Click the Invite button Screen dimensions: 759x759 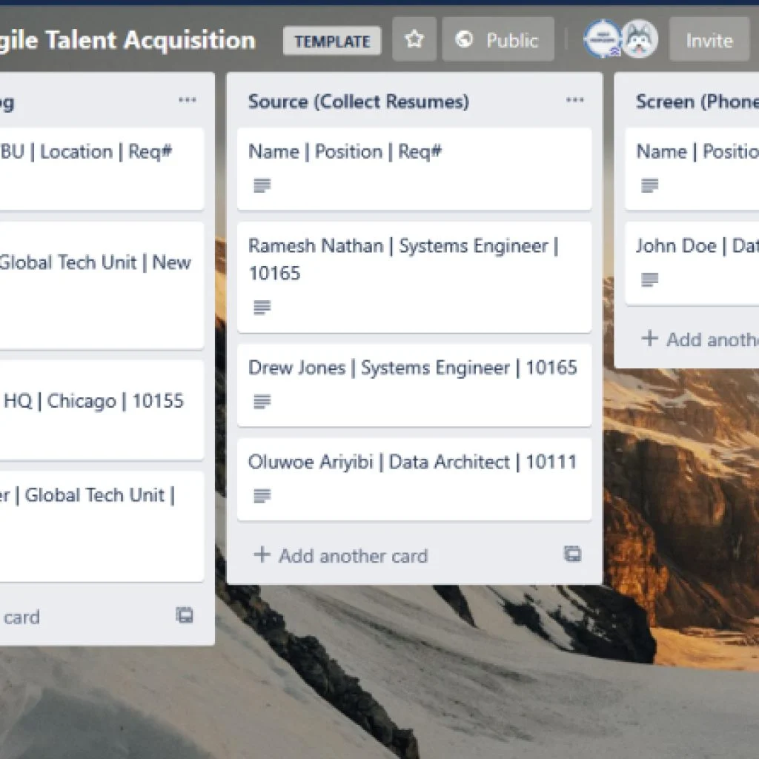[x=709, y=40]
